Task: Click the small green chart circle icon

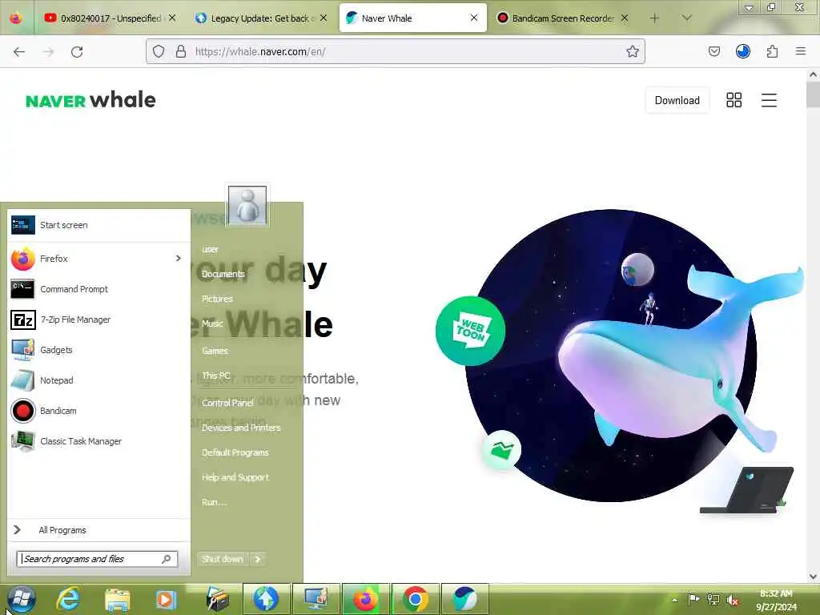Action: [501, 449]
